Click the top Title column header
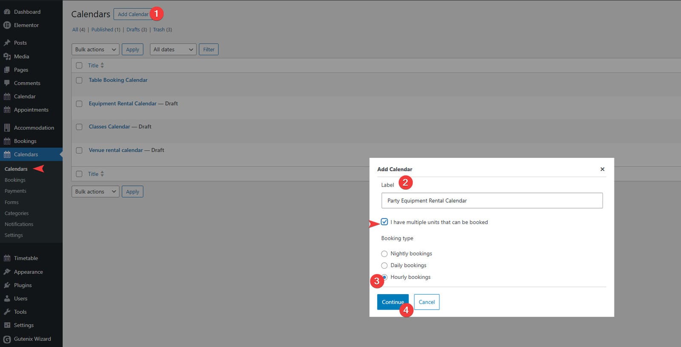The height and width of the screenshot is (347, 681). pos(93,66)
